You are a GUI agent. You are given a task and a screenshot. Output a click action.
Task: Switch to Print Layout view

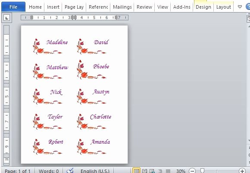(137, 171)
